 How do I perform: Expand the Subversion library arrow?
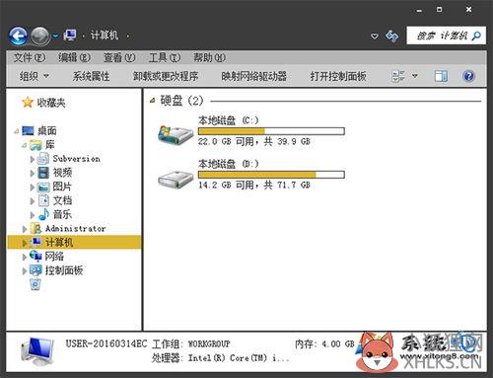click(32, 159)
